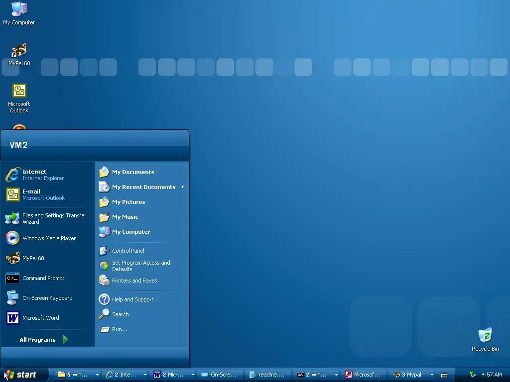Screen dimensions: 510x382
Task: Expand My Recent Documents submenu
Action: [x=141, y=187]
